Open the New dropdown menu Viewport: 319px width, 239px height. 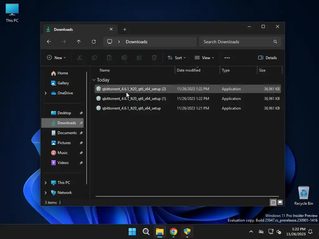click(x=56, y=58)
